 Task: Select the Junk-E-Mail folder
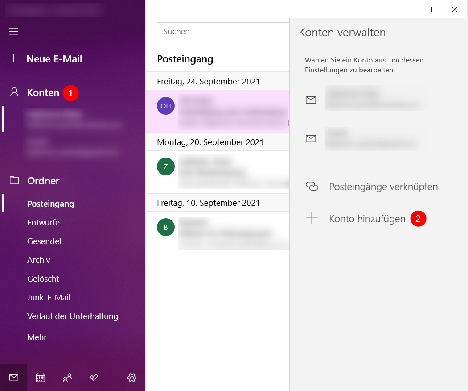click(49, 297)
